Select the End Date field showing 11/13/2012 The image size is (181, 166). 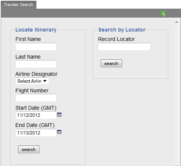click(x=36, y=133)
